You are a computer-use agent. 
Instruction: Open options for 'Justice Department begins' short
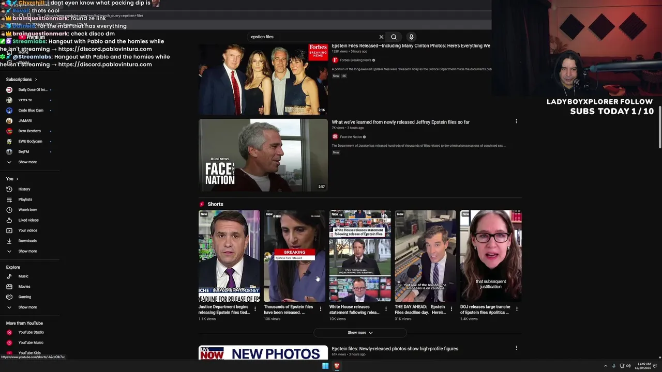coord(255,309)
